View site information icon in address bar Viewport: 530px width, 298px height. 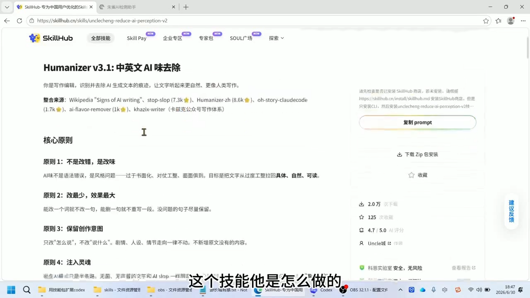pos(32,21)
